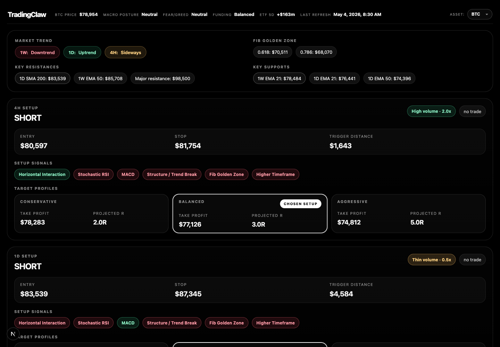This screenshot has width=500, height=347.
Task: Select the 1D Uptrend trend pill
Action: pyautogui.click(x=82, y=52)
